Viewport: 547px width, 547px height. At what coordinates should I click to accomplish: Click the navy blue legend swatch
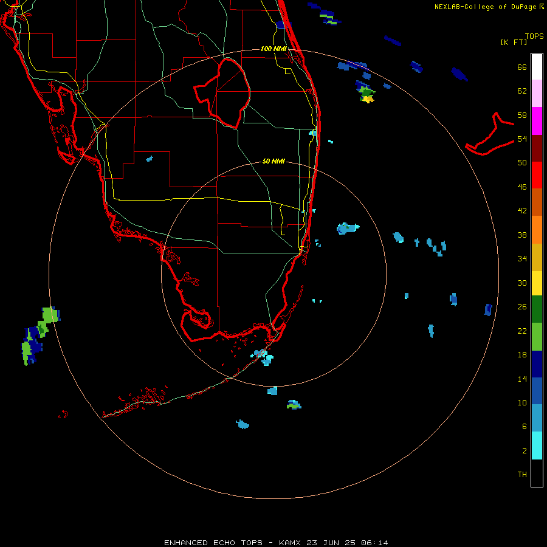537,364
